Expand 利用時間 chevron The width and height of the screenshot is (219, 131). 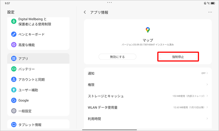[x=207, y=119]
